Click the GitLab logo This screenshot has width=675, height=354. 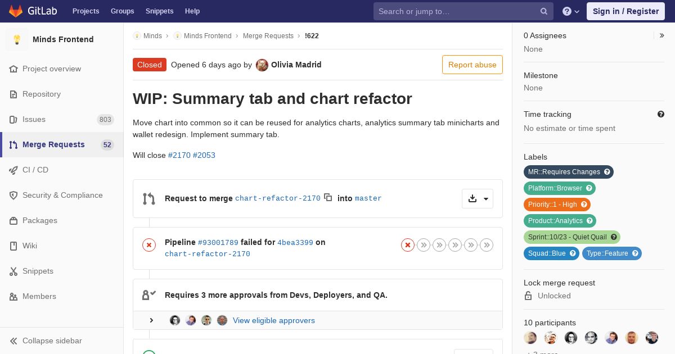[33, 11]
